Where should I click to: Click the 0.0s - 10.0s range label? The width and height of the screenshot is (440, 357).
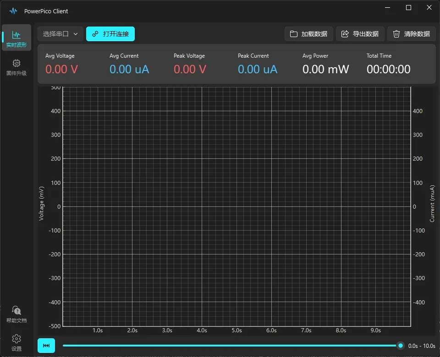[x=422, y=346]
